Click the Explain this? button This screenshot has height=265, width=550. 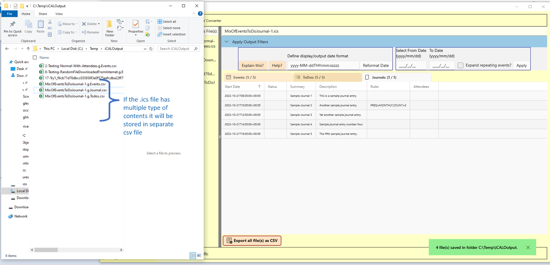pos(252,65)
